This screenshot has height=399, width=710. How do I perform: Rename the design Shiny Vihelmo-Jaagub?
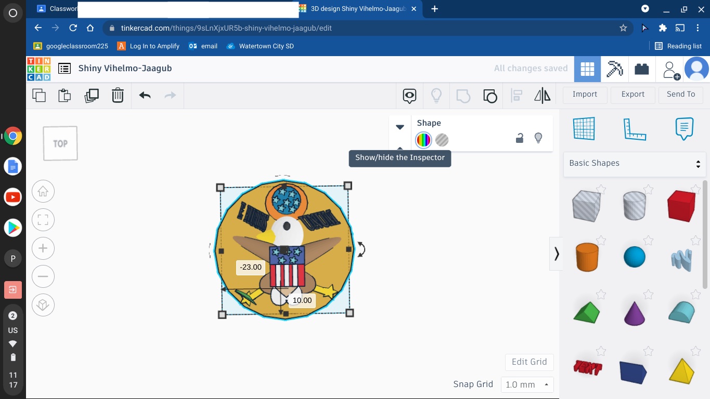[x=125, y=68]
